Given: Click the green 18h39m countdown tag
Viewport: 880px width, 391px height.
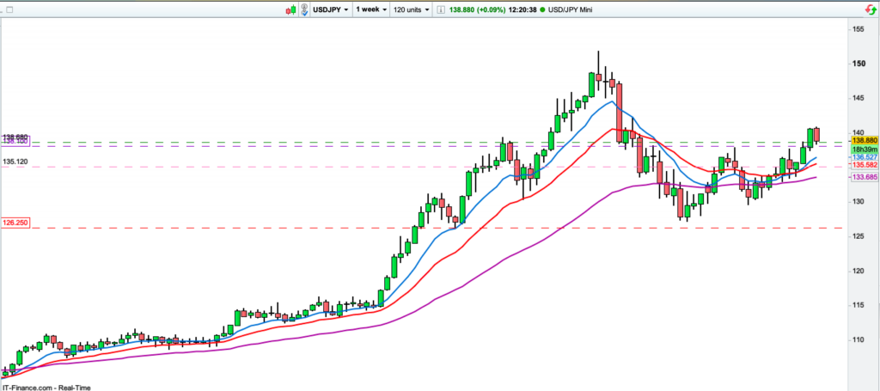Looking at the screenshot, I should pos(863,149).
